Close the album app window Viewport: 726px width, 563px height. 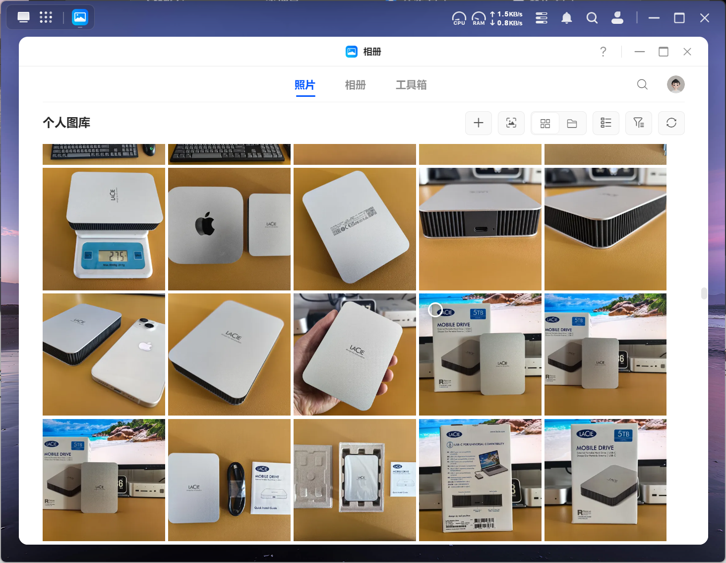click(687, 52)
